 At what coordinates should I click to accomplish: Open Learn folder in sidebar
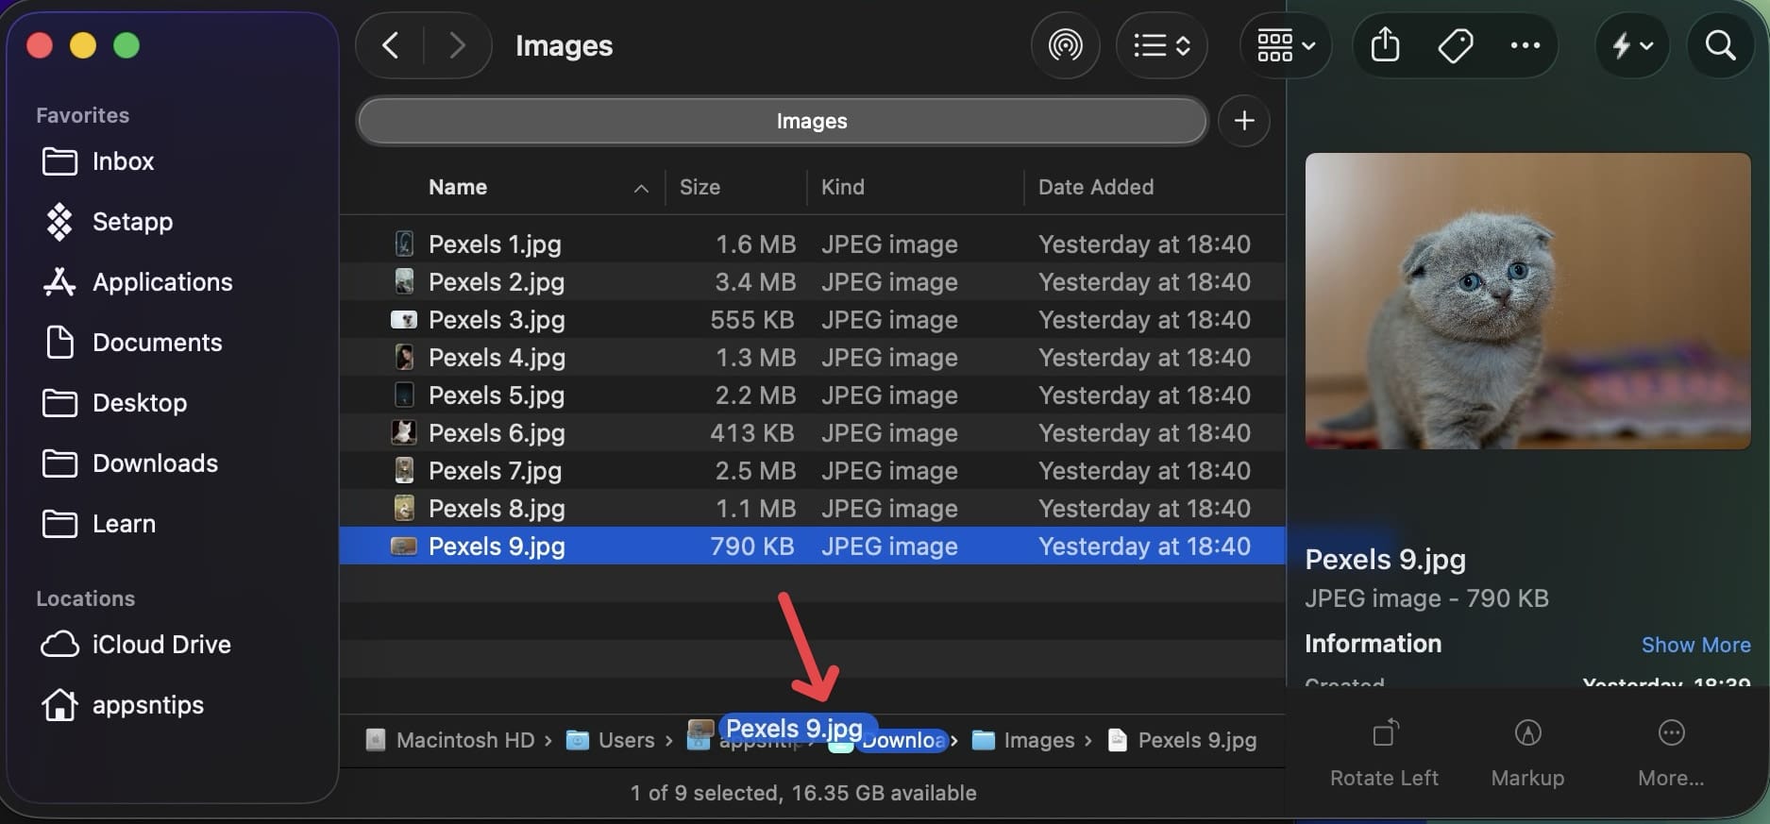(99, 524)
